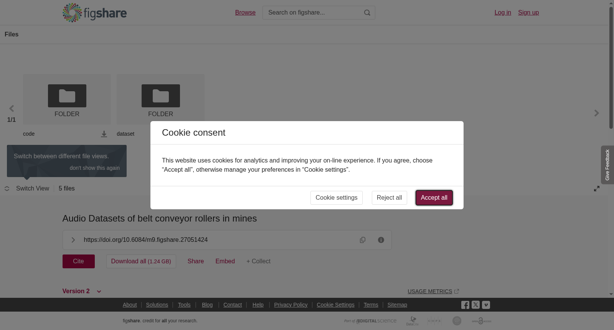Open figshare Facebook page icon
The width and height of the screenshot is (614, 330).
465,305
